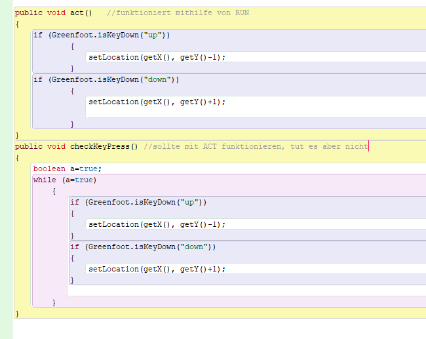The height and width of the screenshot is (339, 426).
Task: Click the empty line below the down setLocation in act()
Action: click(256, 113)
